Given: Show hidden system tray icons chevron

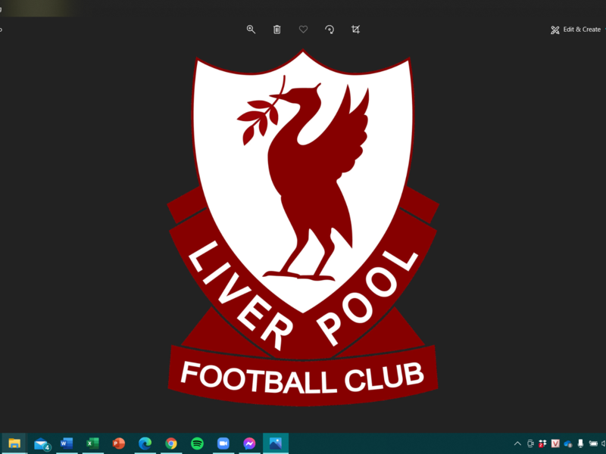Looking at the screenshot, I should (517, 443).
